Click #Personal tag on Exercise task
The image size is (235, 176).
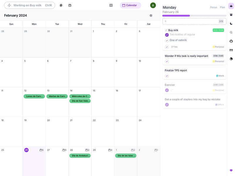(218, 90)
